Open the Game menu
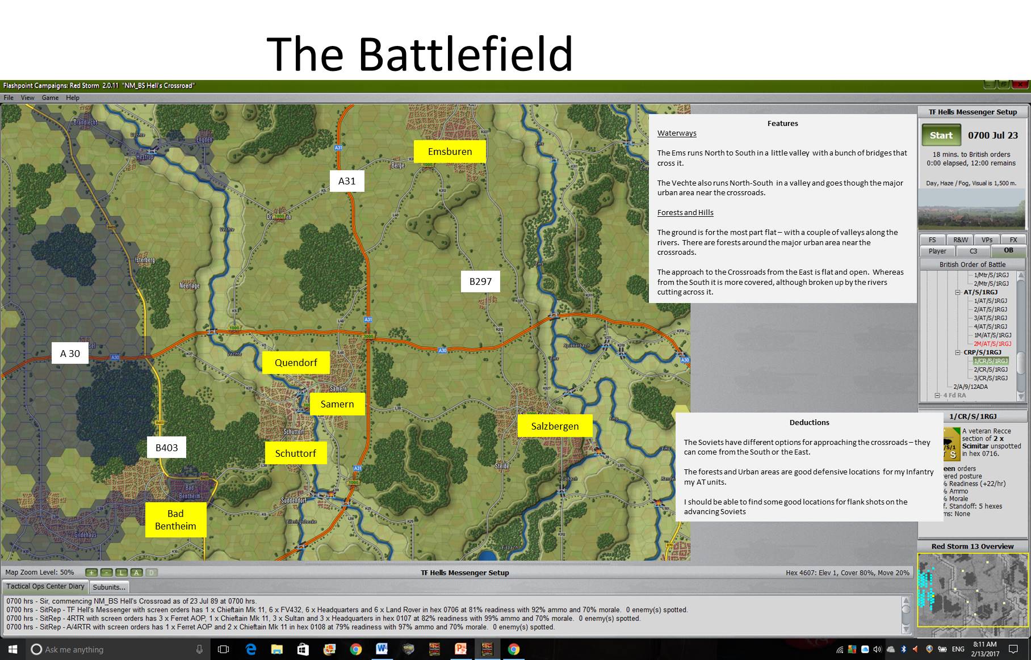 click(50, 98)
